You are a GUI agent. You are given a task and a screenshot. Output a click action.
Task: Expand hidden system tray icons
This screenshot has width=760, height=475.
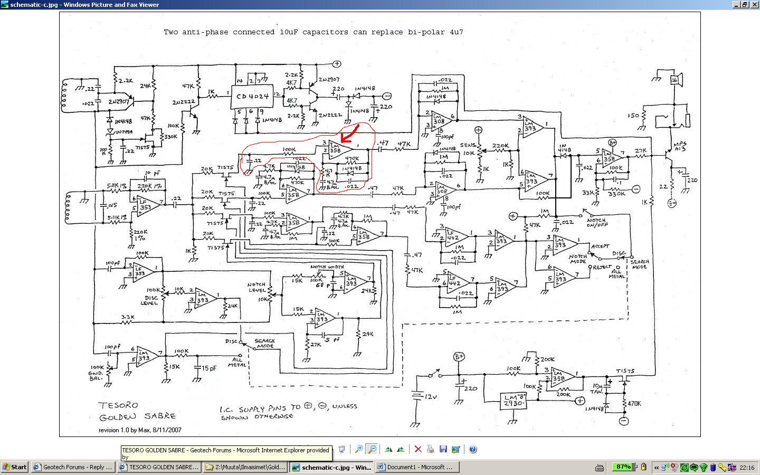click(x=657, y=467)
